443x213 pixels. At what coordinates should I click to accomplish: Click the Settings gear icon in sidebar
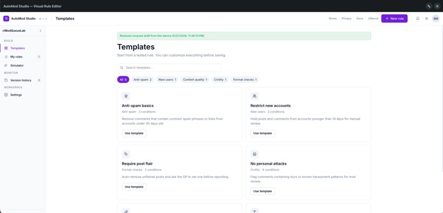pyautogui.click(x=6, y=95)
